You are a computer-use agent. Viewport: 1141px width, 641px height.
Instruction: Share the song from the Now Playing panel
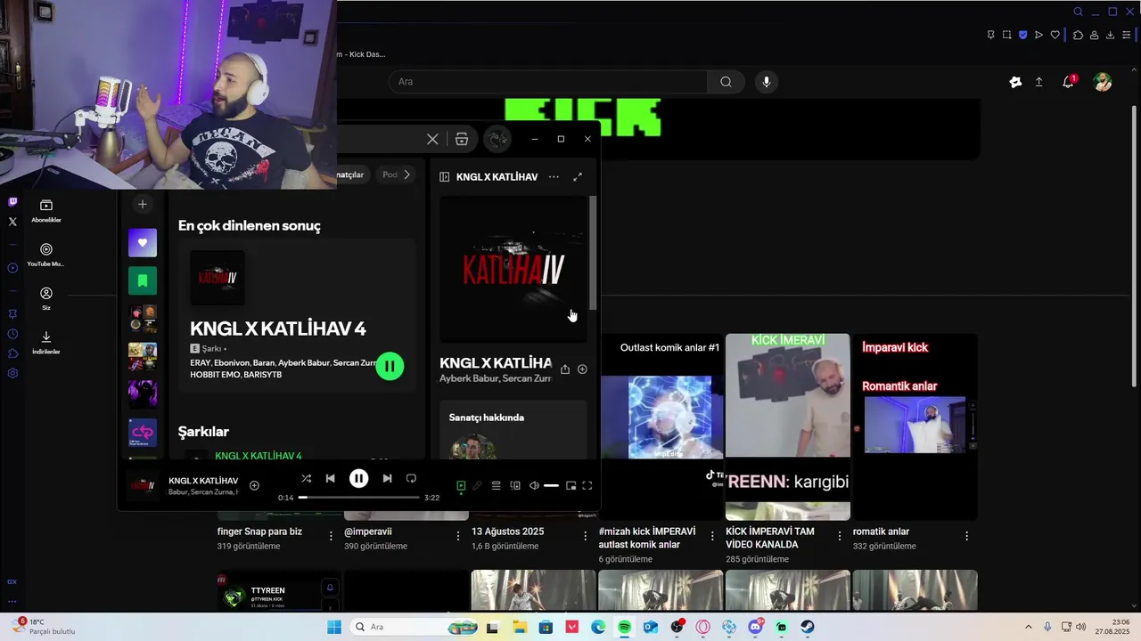[565, 369]
